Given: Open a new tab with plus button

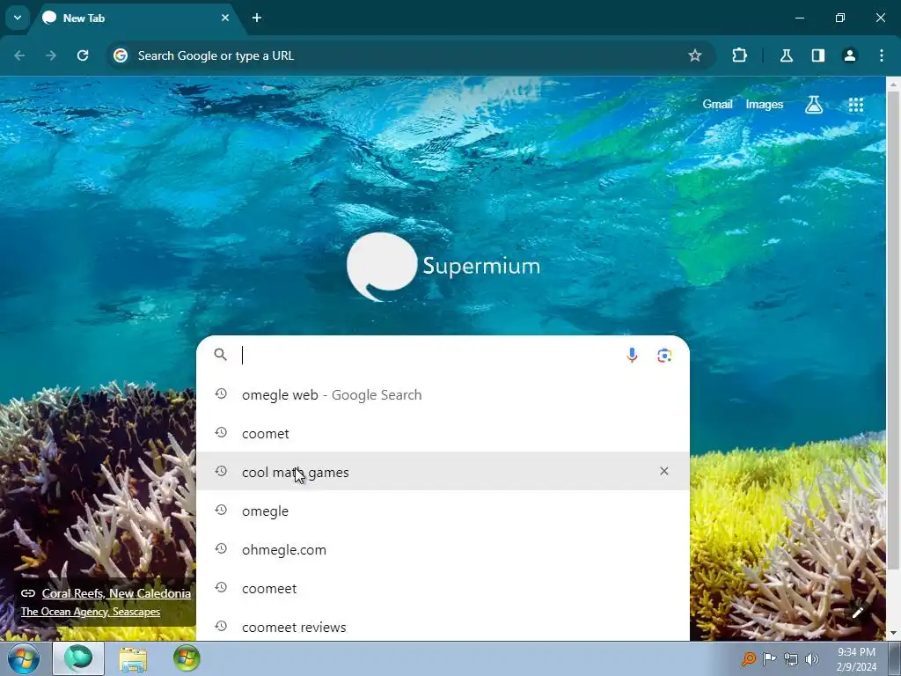Looking at the screenshot, I should tap(257, 18).
